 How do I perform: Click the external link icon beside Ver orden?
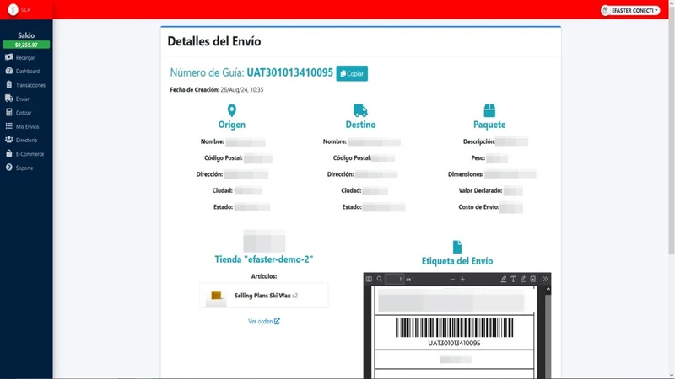click(x=277, y=321)
